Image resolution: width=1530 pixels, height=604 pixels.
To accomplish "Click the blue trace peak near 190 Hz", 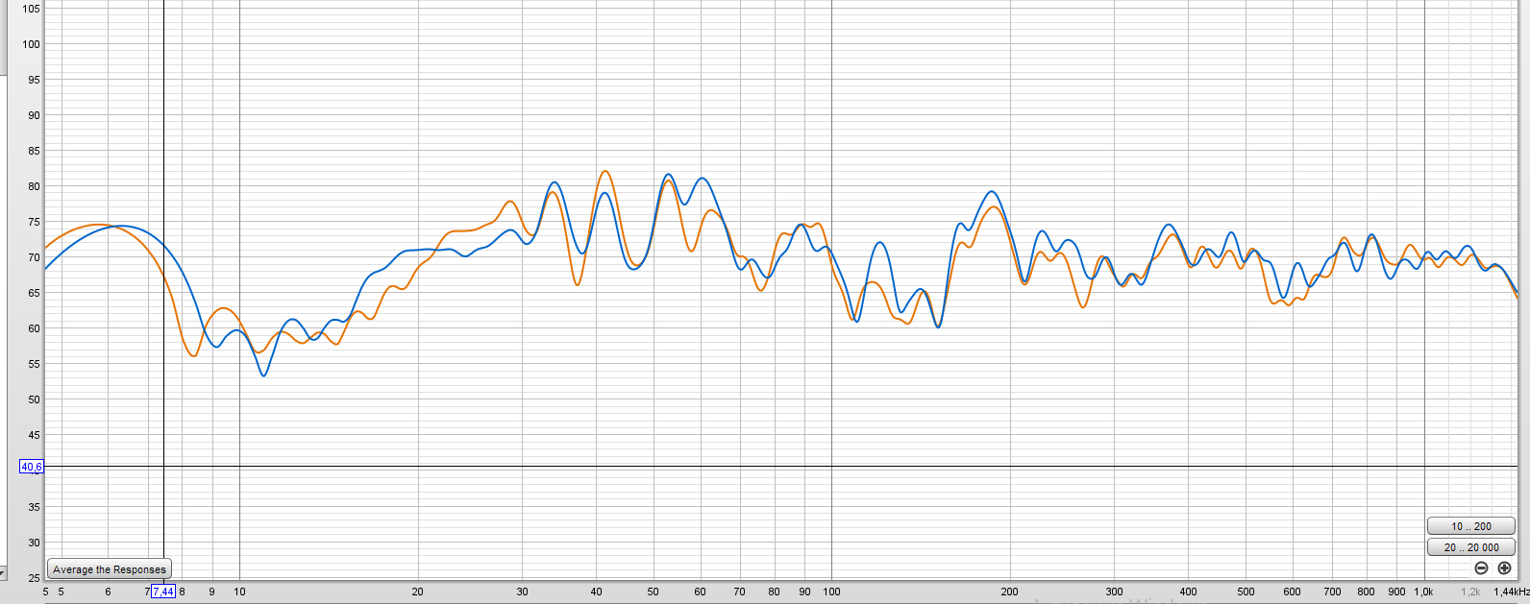I will tap(992, 192).
